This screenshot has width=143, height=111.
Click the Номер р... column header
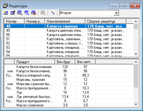tap(35, 21)
